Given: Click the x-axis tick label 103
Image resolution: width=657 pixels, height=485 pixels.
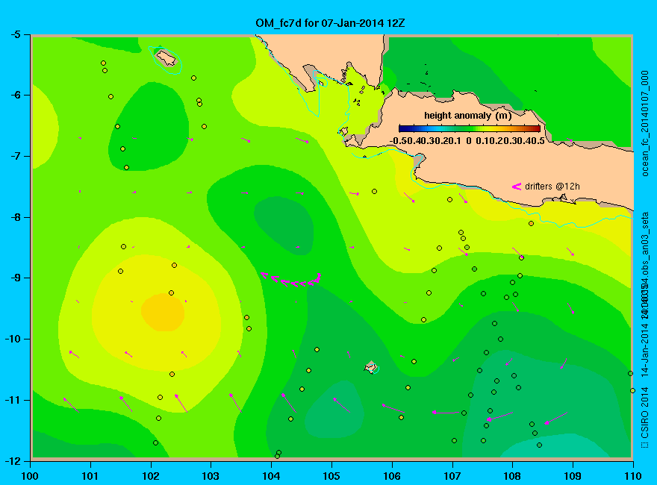Looking at the screenshot, I should point(211,476).
